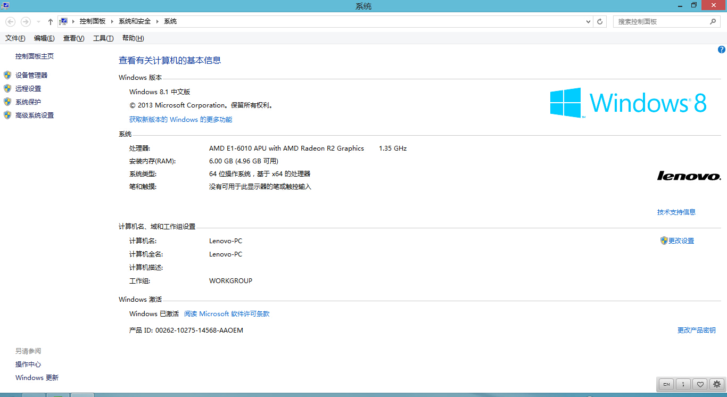Open 高级系统设置 from the left sidebar
The height and width of the screenshot is (397, 727).
[35, 115]
